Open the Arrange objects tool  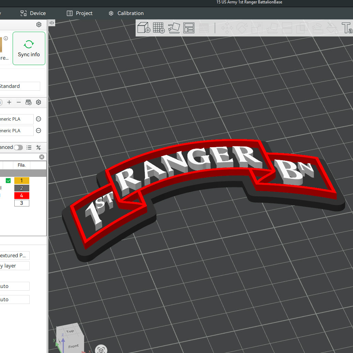189,28
